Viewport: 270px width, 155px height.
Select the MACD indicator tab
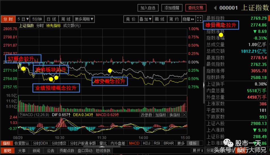pyautogui.click(x=134, y=143)
